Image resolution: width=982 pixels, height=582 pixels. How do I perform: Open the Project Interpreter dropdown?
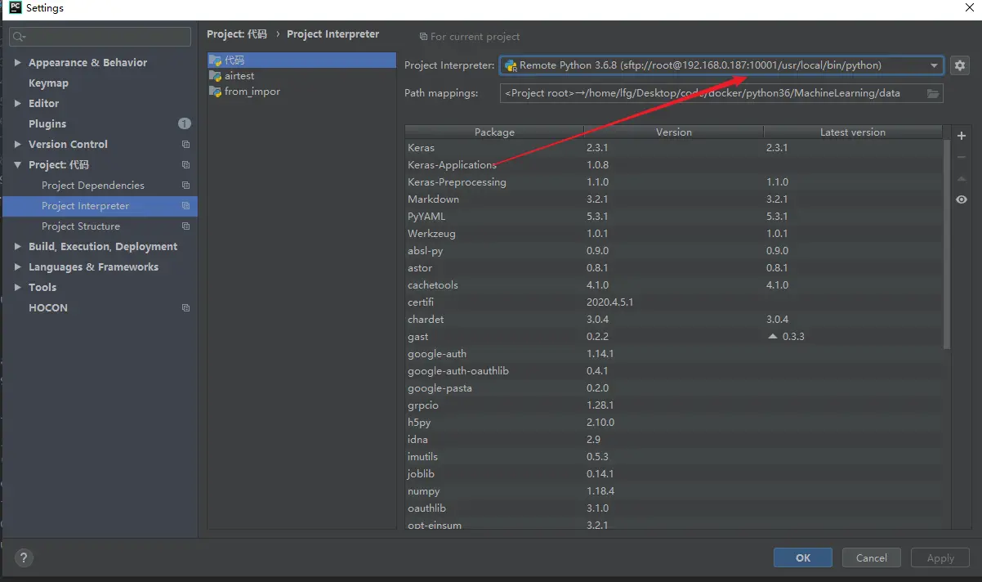click(x=934, y=65)
